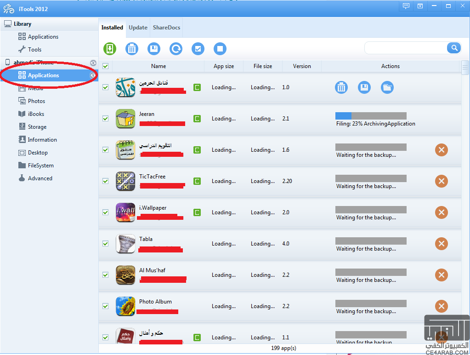The height and width of the screenshot is (355, 470).
Task: Uncheck the TicTacFree app checkbox
Action: coord(106,181)
